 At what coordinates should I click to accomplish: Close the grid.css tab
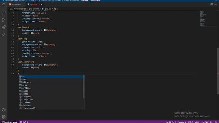42,4
